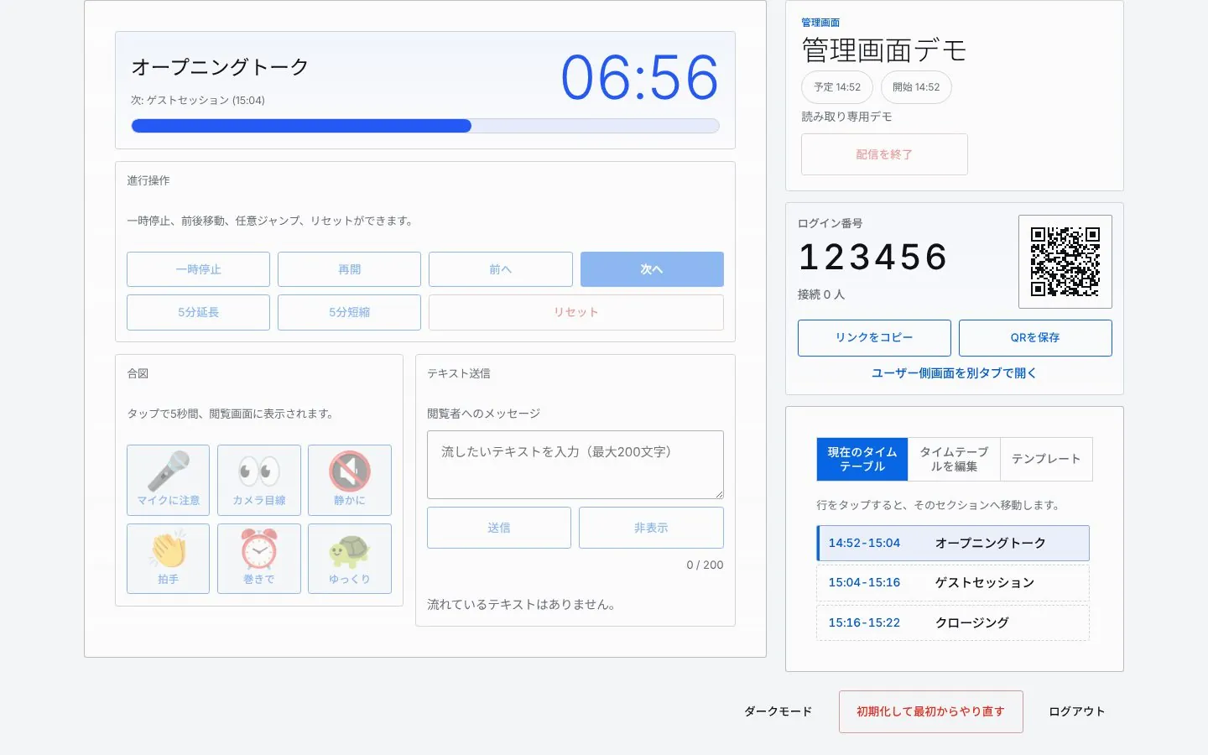1208x755 pixels.
Task: Trigger the clapping hands 拍手 signal
Action: tap(168, 559)
